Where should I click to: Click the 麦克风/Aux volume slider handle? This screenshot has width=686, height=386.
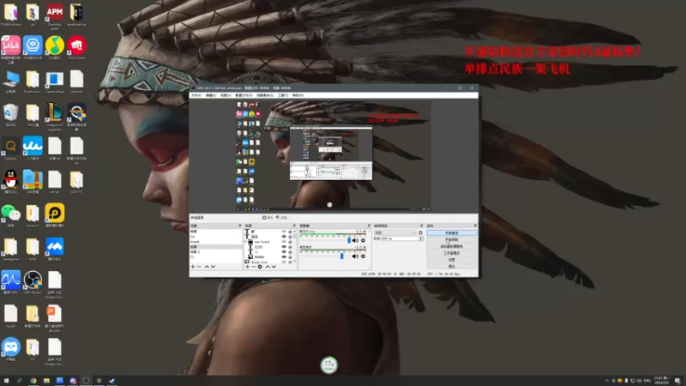[x=349, y=240]
